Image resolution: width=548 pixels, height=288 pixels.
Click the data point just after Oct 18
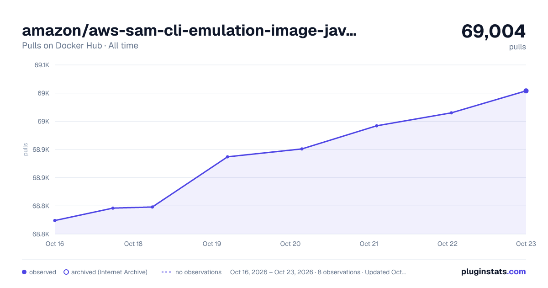[152, 207]
